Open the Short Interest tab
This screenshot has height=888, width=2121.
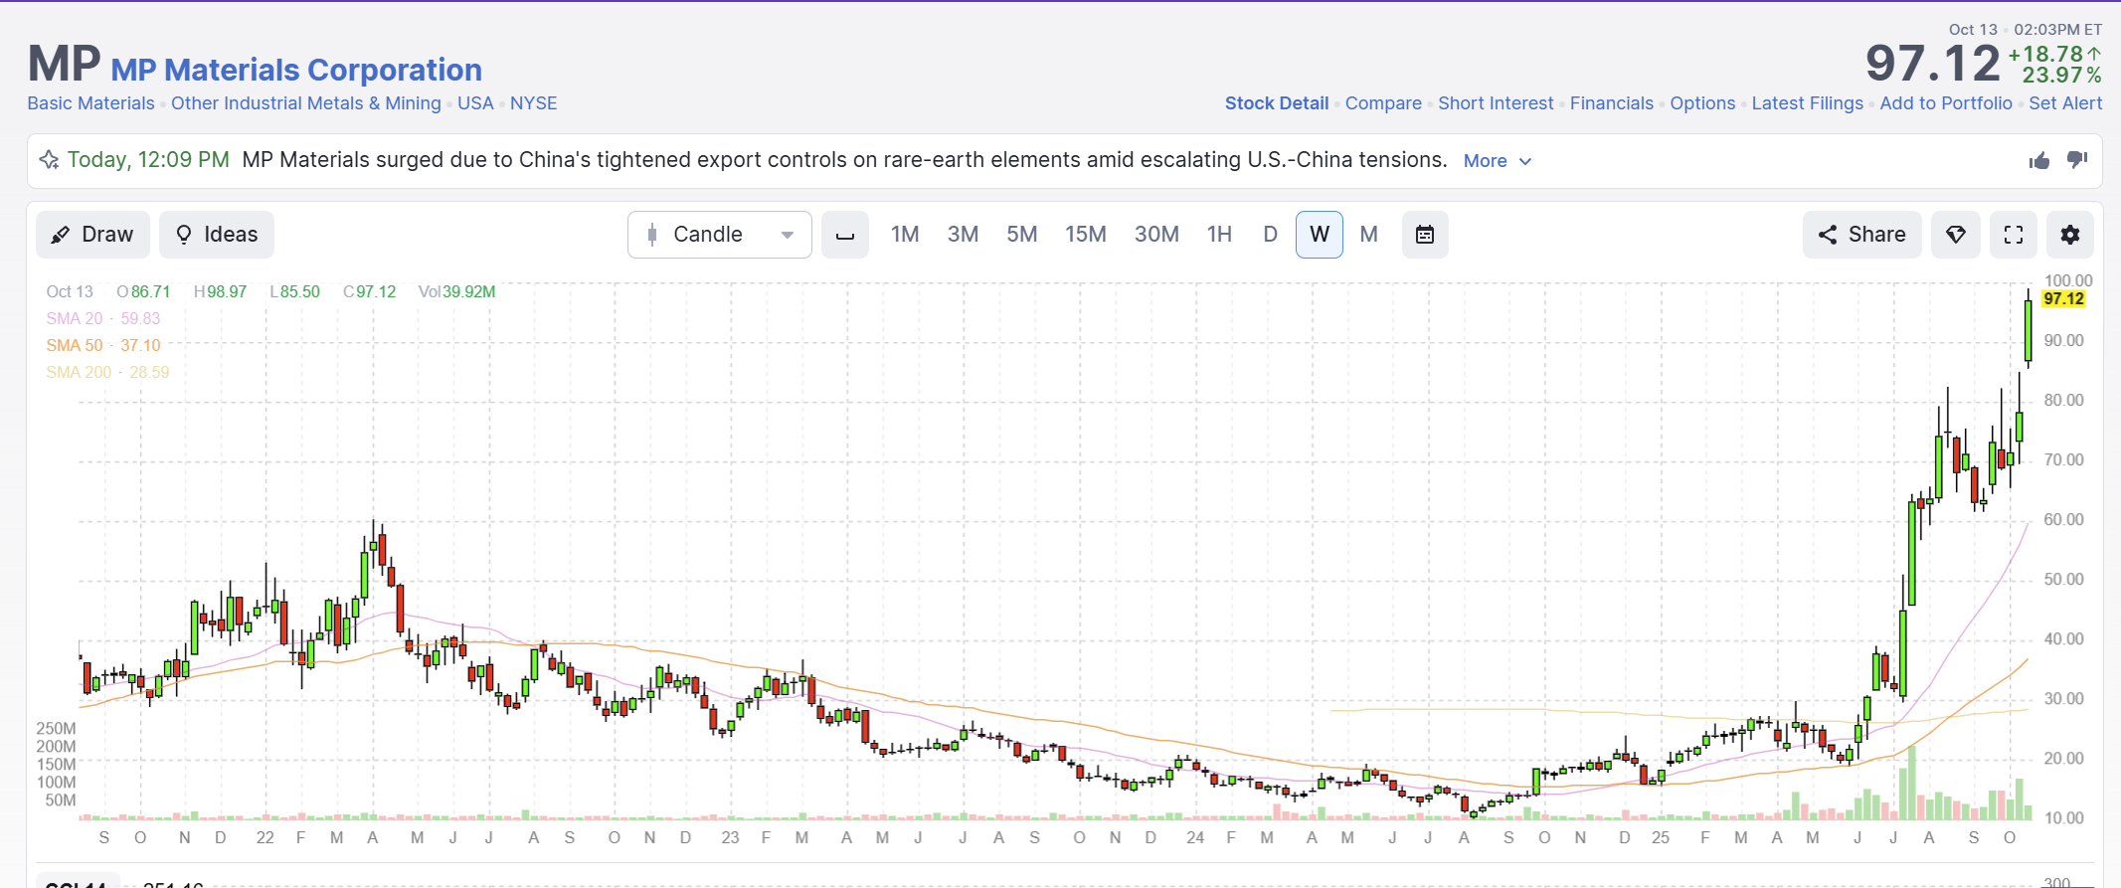click(1496, 103)
